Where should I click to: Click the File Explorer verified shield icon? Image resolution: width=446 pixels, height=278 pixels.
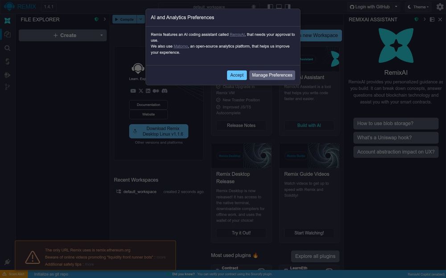[x=96, y=19]
